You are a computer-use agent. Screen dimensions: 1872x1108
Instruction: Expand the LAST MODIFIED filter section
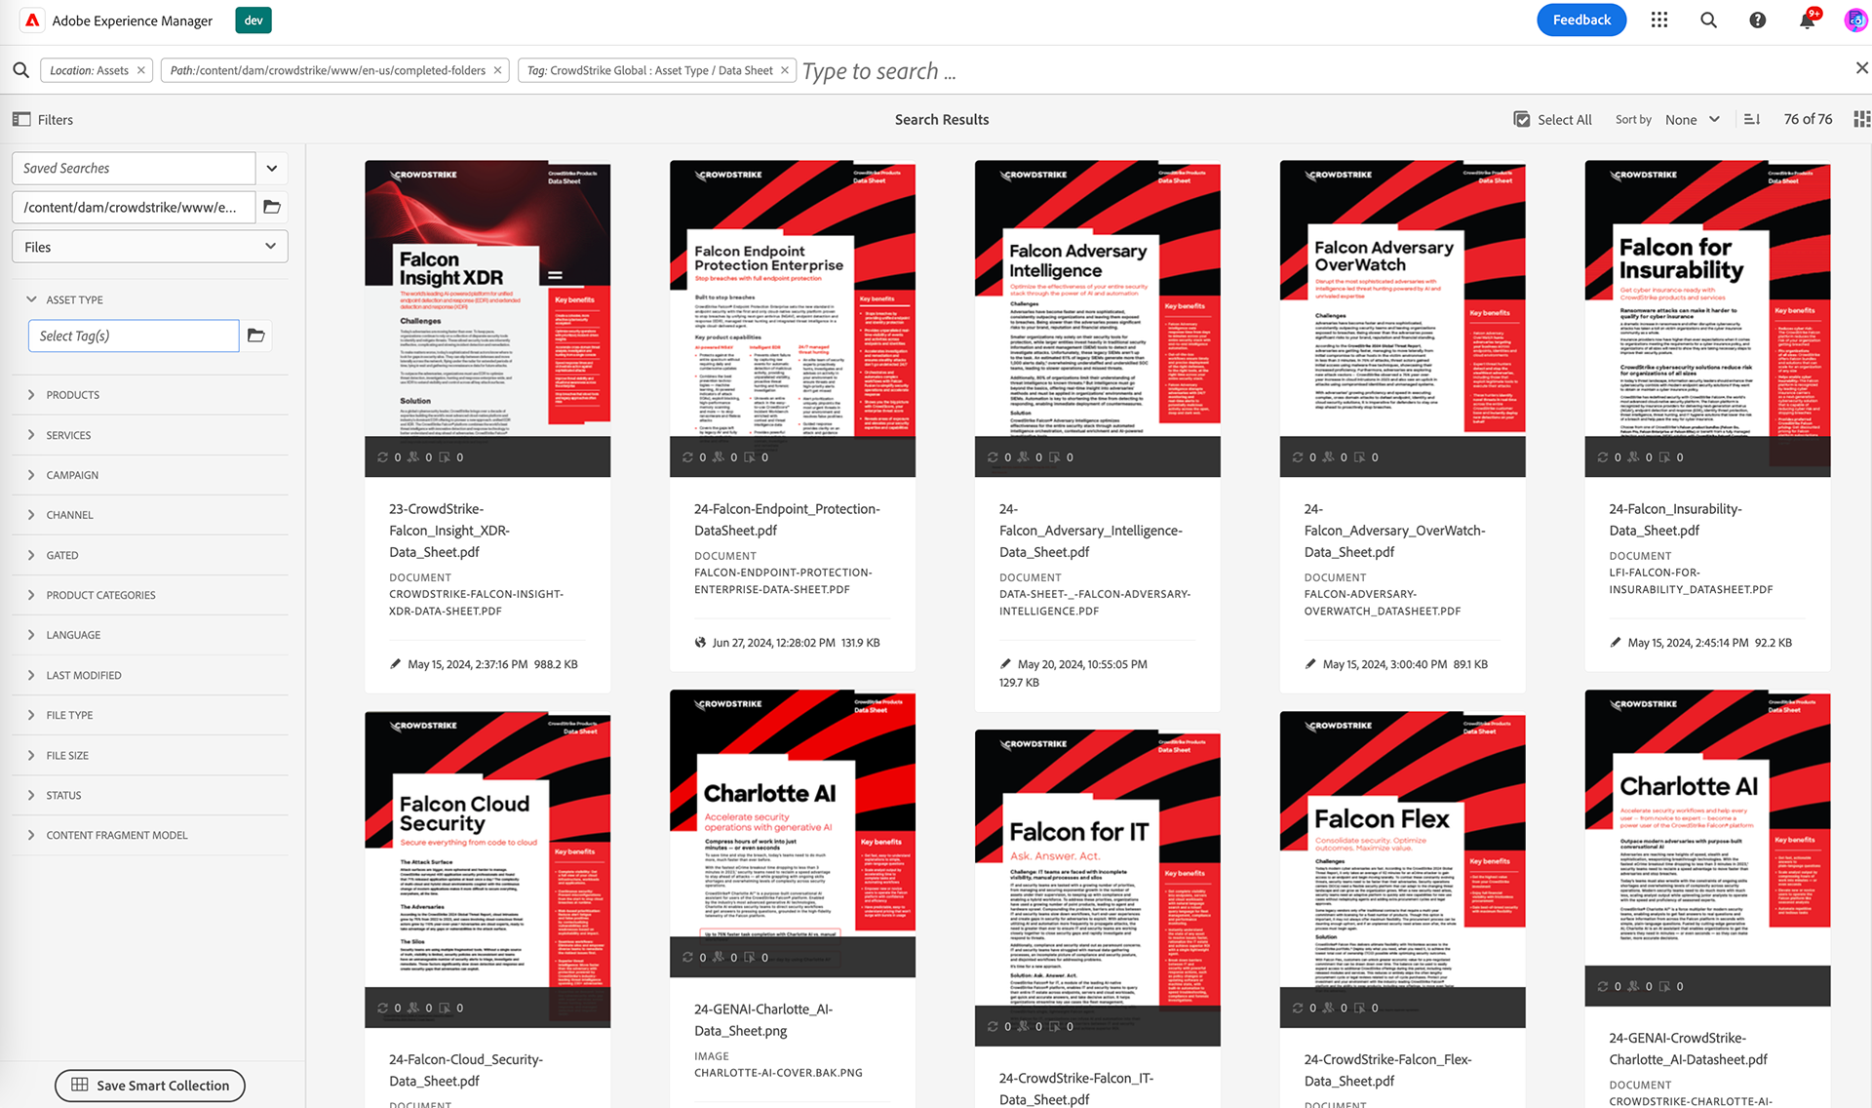coord(32,675)
